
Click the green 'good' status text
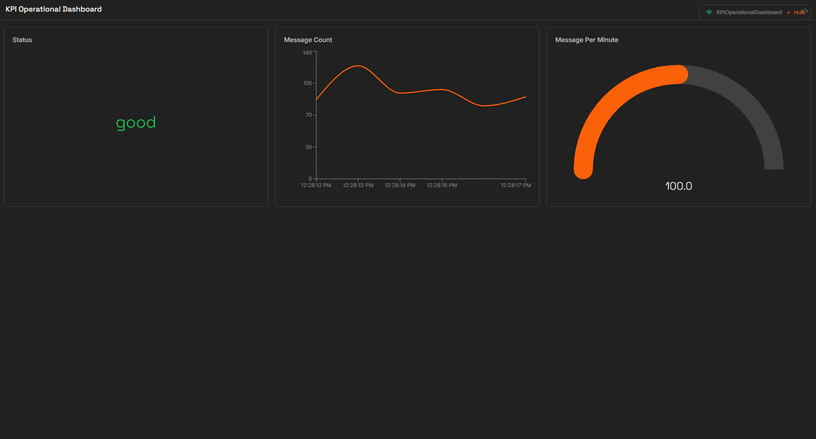[136, 122]
